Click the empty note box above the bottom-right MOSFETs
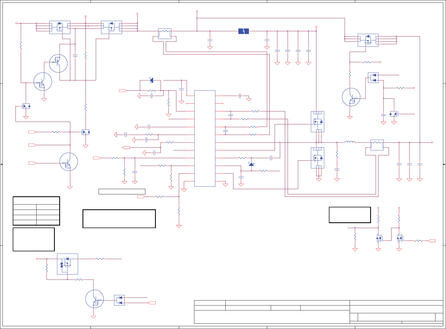Viewport: 446px width, 329px height. pos(350,215)
